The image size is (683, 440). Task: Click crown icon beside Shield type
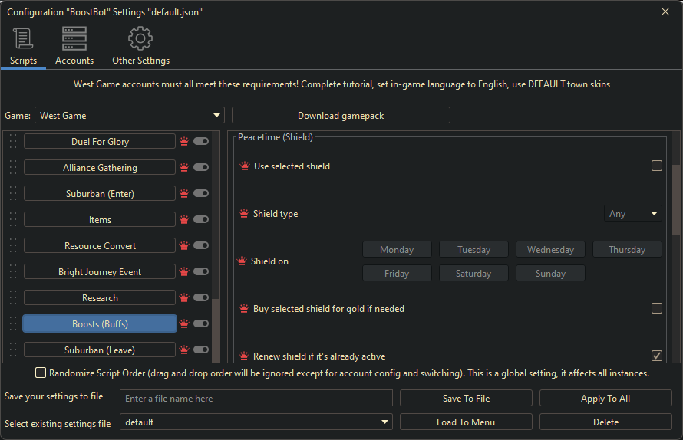(x=244, y=214)
